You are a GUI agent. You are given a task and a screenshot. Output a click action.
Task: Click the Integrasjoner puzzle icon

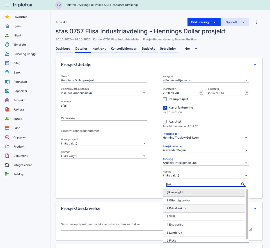click(x=7, y=165)
